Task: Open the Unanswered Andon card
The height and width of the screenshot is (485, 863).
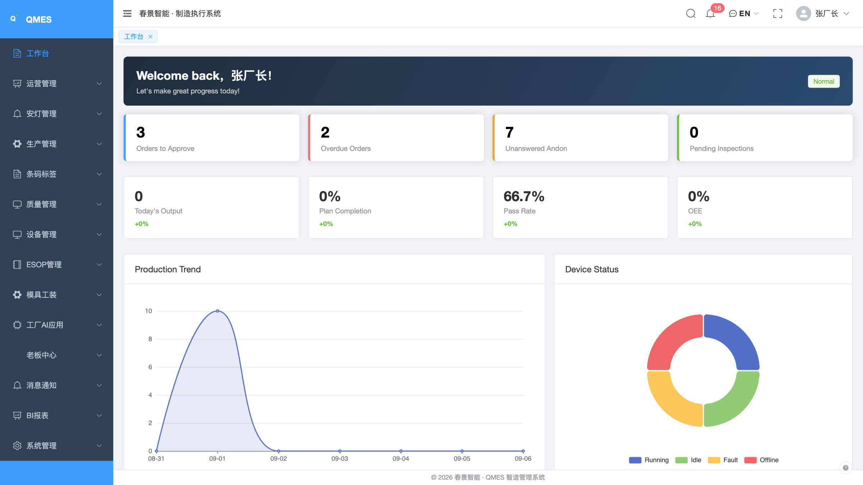Action: point(580,138)
